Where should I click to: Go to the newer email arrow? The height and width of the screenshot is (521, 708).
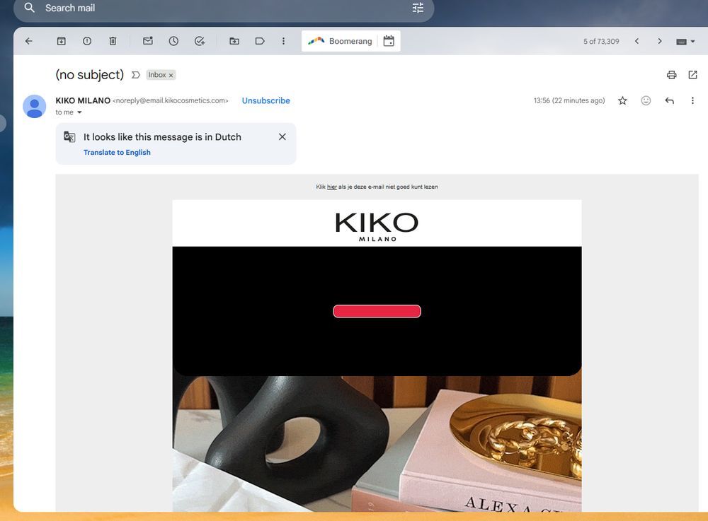[637, 41]
